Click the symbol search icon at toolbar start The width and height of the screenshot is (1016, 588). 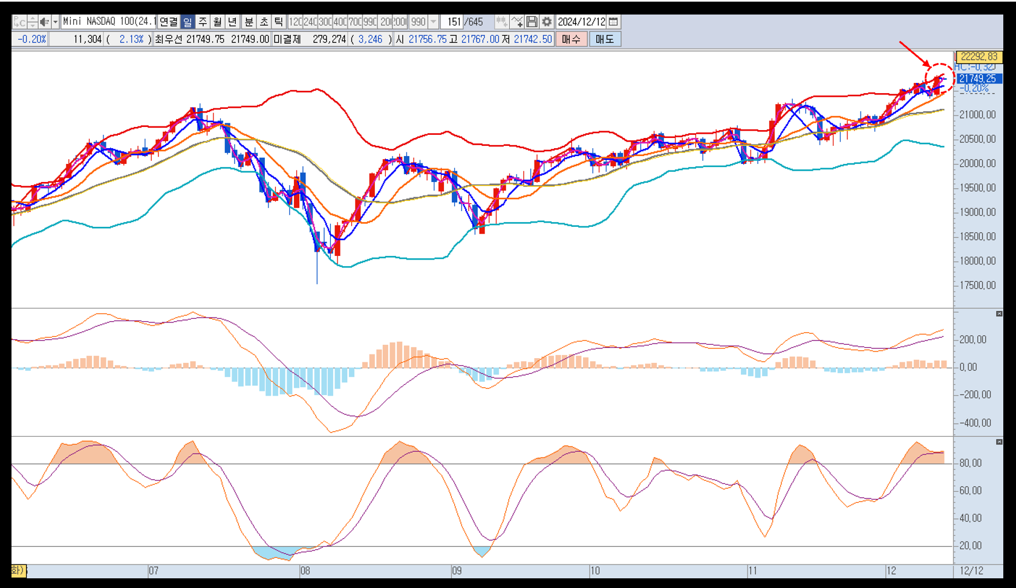tap(19, 22)
